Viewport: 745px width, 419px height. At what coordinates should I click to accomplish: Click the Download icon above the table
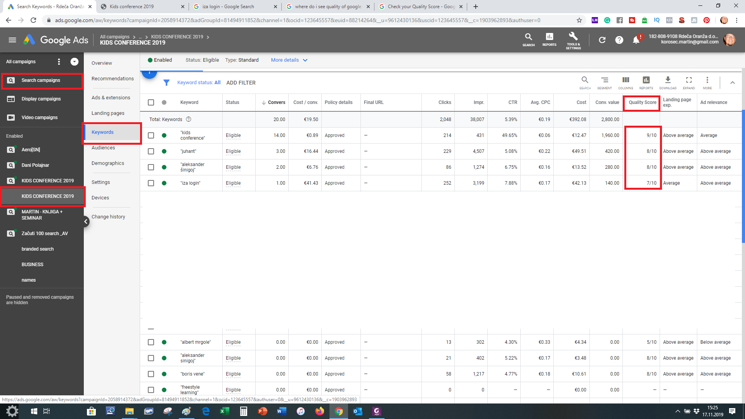point(667,80)
